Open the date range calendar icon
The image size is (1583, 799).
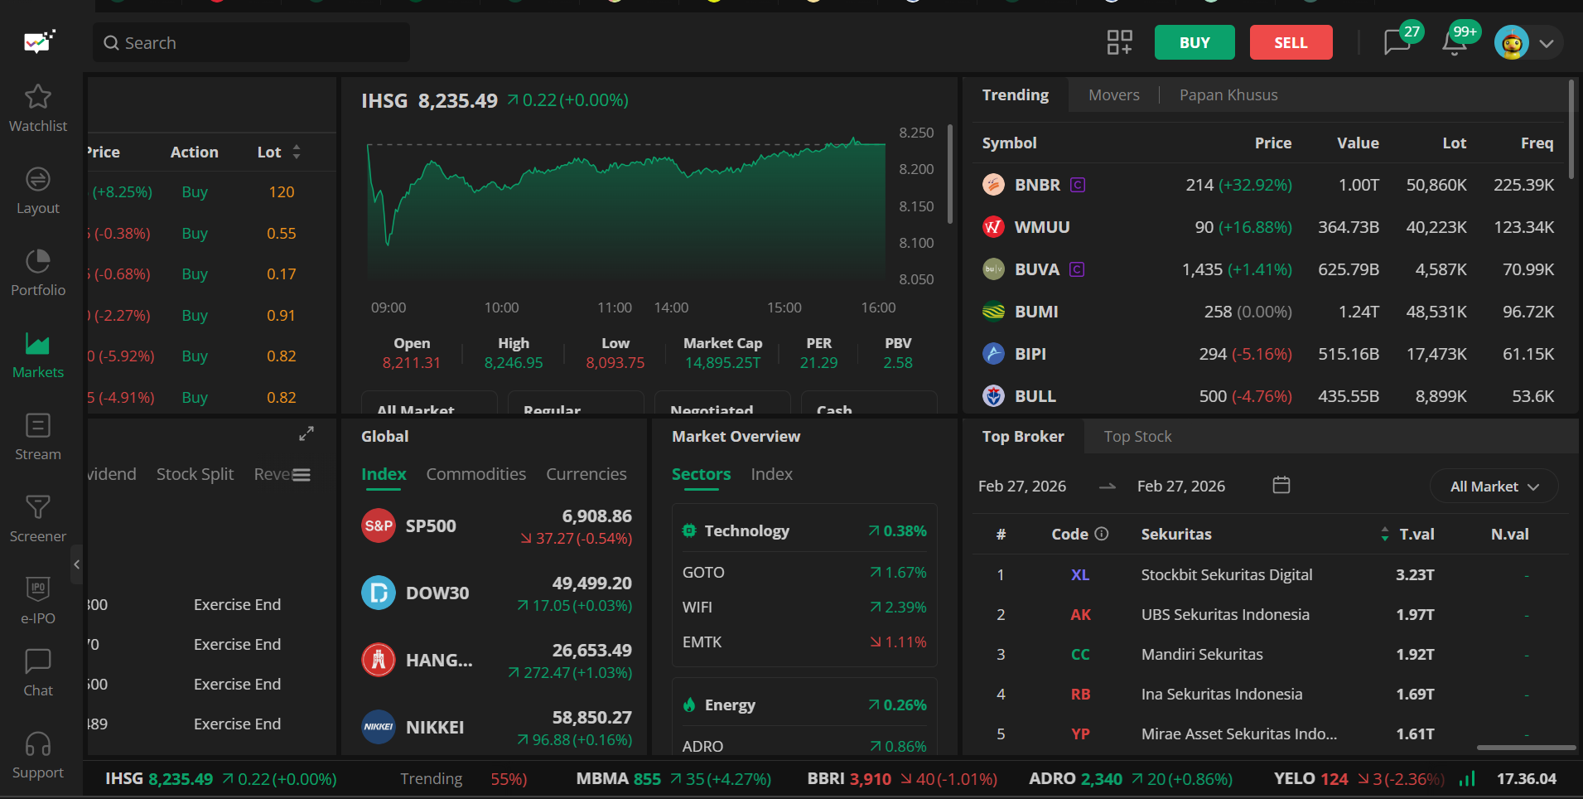1281,485
